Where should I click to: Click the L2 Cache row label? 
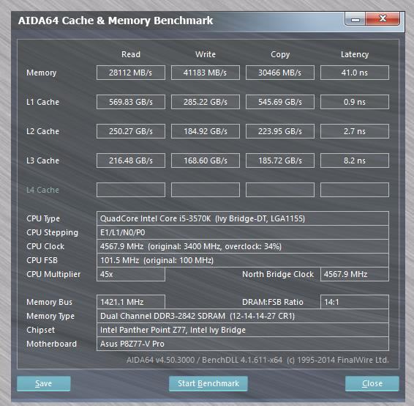42,131
